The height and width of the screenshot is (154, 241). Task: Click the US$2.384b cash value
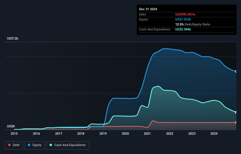[x=183, y=29]
